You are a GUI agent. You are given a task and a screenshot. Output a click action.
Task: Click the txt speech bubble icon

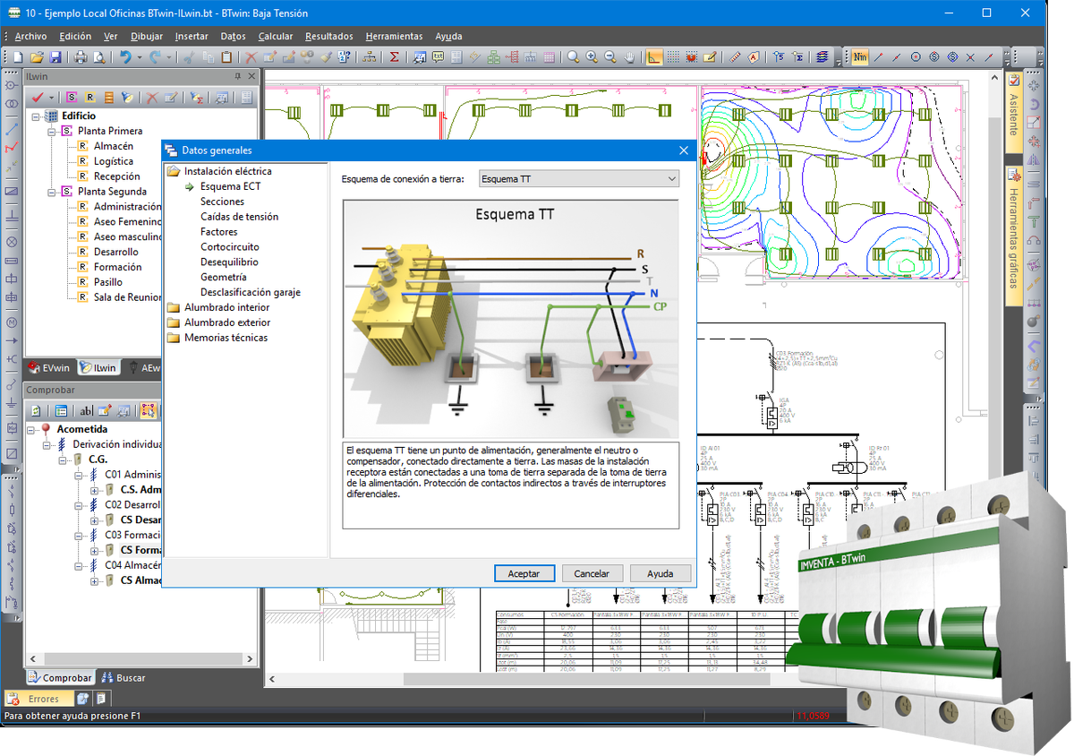click(x=439, y=57)
